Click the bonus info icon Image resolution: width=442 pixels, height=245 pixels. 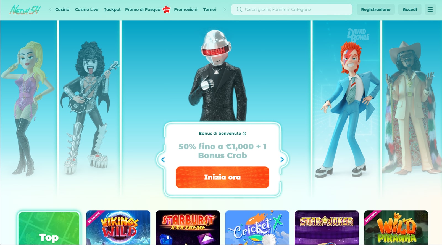tap(244, 134)
